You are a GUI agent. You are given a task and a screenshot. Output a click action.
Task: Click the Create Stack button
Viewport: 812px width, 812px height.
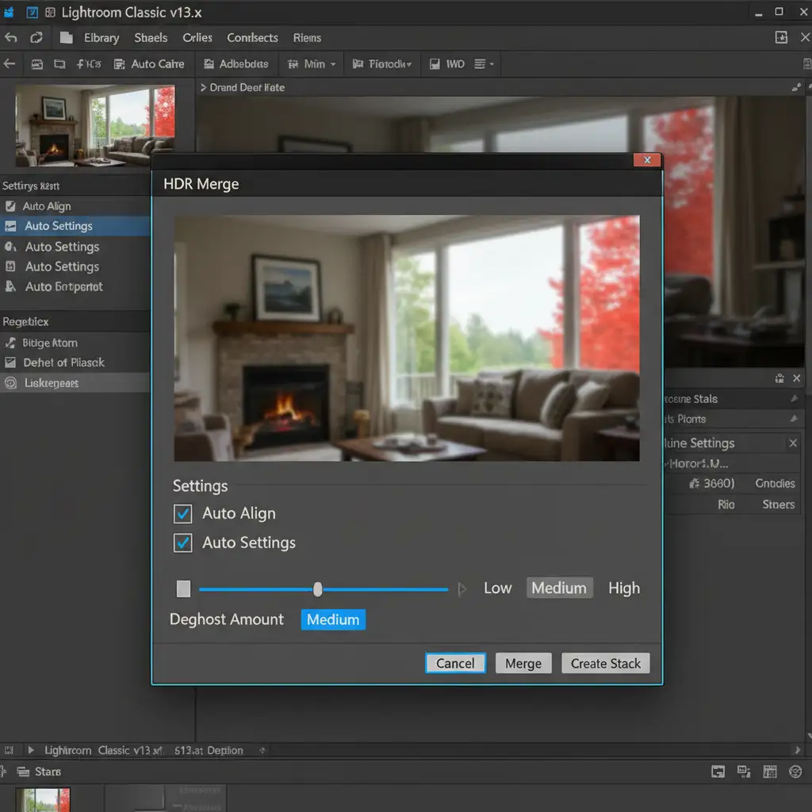tap(606, 664)
